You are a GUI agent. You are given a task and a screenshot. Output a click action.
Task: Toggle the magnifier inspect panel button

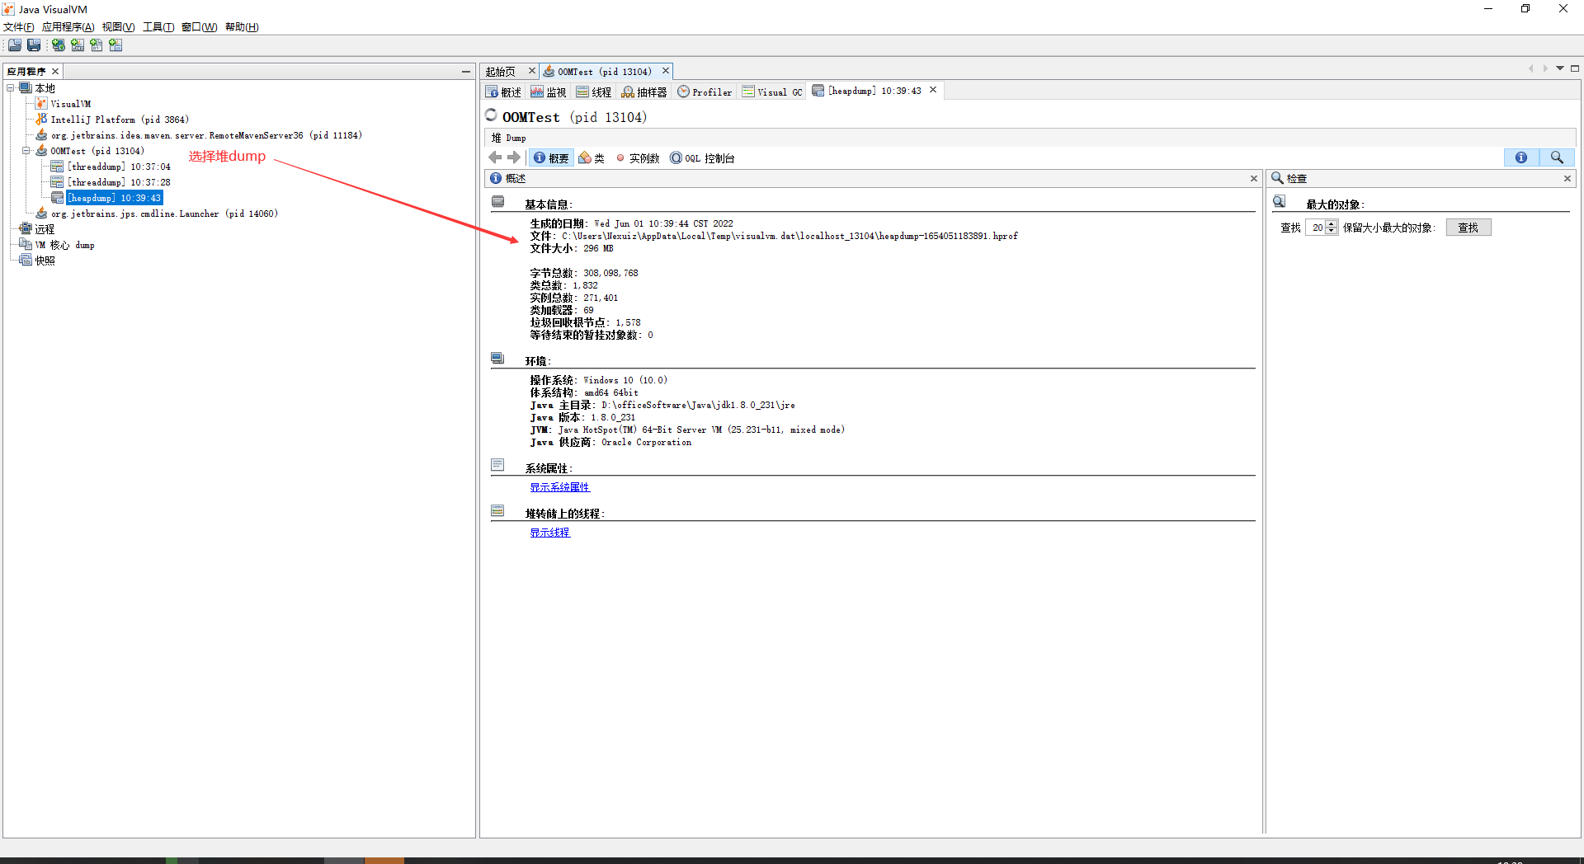1557,157
